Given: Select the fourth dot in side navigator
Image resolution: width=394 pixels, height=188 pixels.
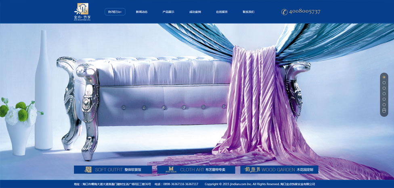Looking at the screenshot, I should click(x=384, y=94).
